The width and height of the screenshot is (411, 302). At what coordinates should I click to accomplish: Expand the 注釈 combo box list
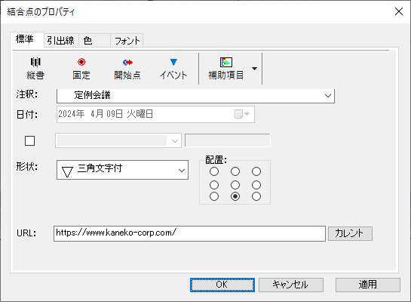[x=328, y=96]
